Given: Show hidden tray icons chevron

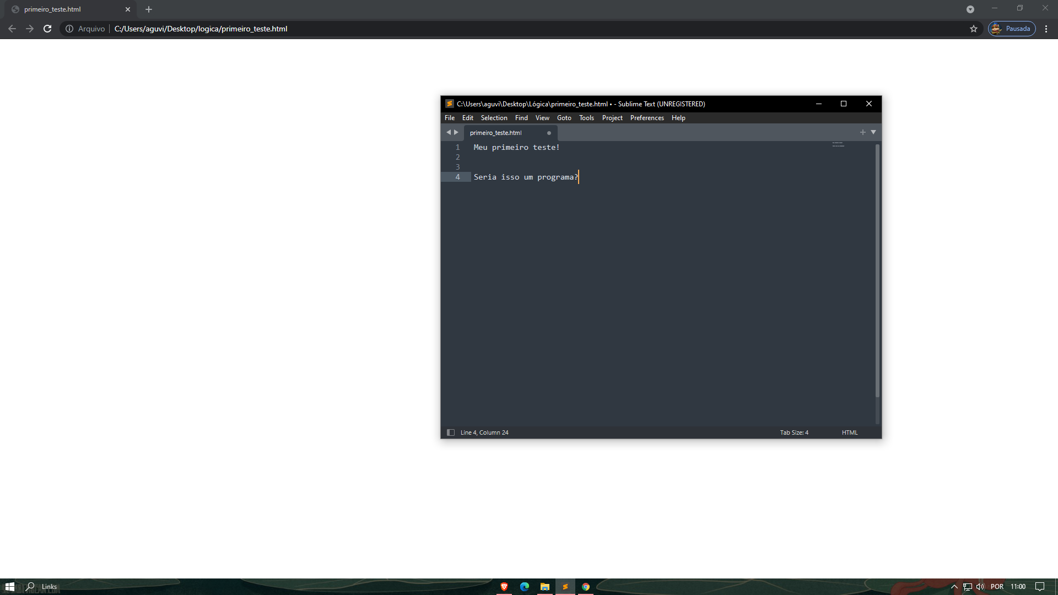Looking at the screenshot, I should (x=954, y=587).
